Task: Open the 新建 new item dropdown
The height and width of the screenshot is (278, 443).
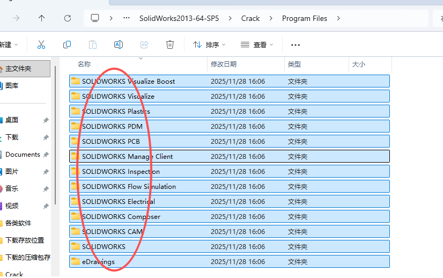Action: pos(9,45)
